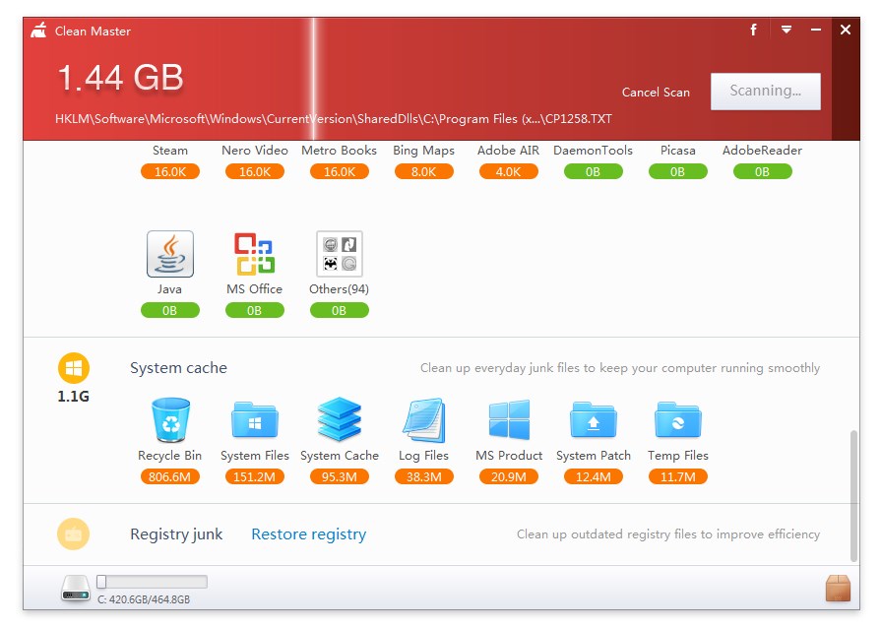Click the Picasa 0B badge
The height and width of the screenshot is (627, 881).
click(678, 171)
